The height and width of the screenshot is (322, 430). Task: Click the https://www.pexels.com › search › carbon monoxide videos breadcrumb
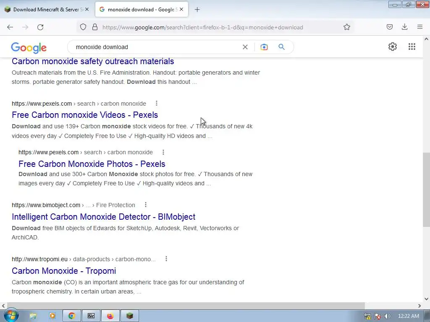79,104
